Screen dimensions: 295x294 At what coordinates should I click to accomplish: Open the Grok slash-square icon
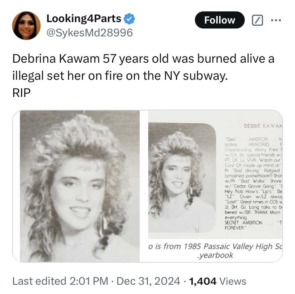[x=257, y=20]
